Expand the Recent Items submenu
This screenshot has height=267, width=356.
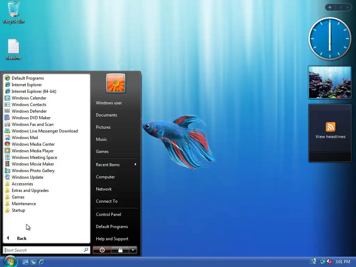pyautogui.click(x=116, y=164)
